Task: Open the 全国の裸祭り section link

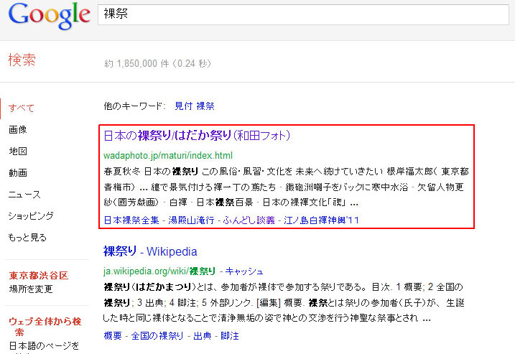Action: click(157, 336)
